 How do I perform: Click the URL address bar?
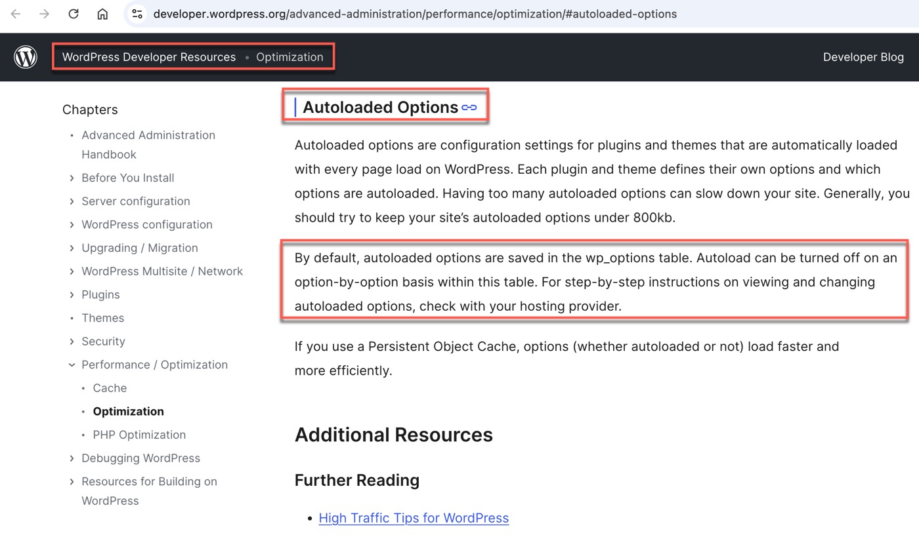[415, 14]
